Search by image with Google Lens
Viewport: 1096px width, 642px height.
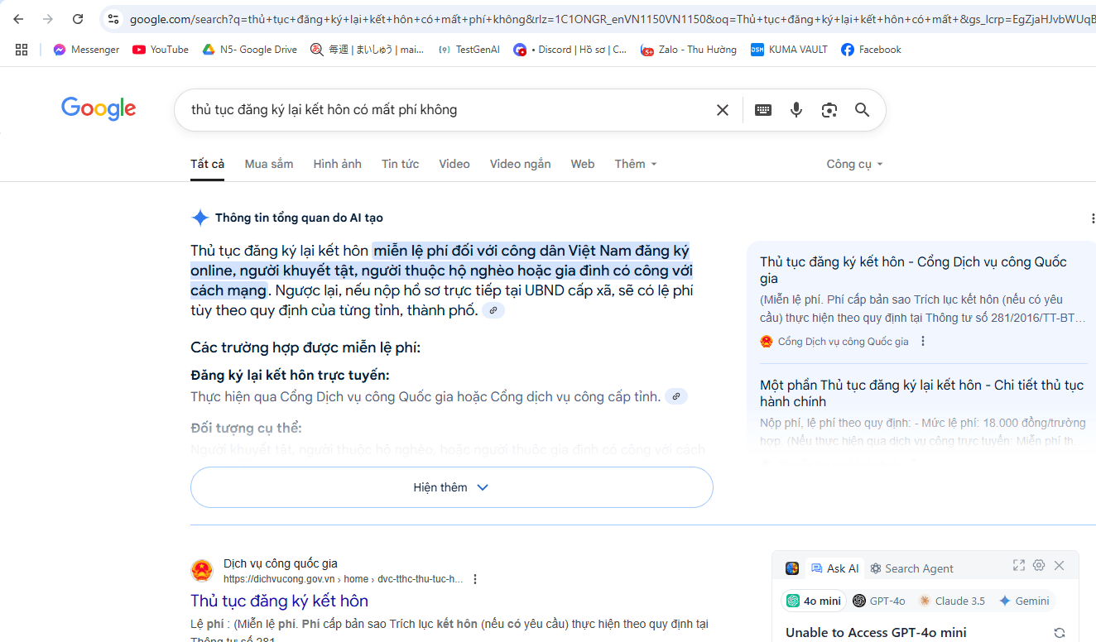point(829,110)
